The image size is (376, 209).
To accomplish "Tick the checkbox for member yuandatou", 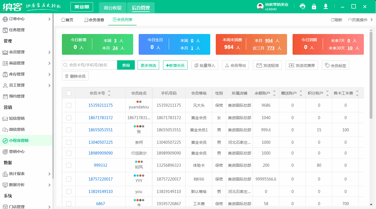I will point(69,105).
